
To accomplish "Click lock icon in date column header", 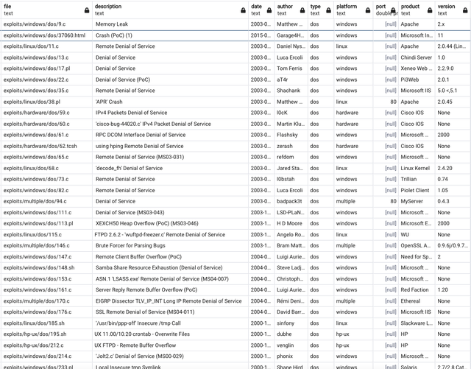I will pos(269,10).
